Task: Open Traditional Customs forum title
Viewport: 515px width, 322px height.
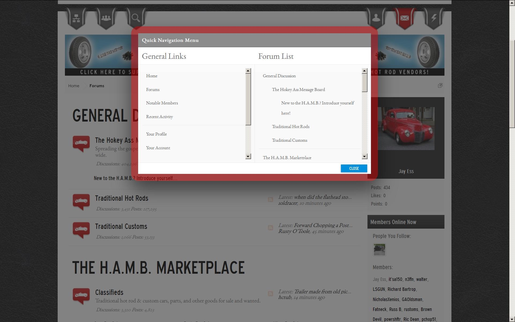Action: [121, 226]
